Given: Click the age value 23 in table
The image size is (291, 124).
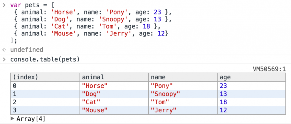Looking at the screenshot, I should (223, 85).
